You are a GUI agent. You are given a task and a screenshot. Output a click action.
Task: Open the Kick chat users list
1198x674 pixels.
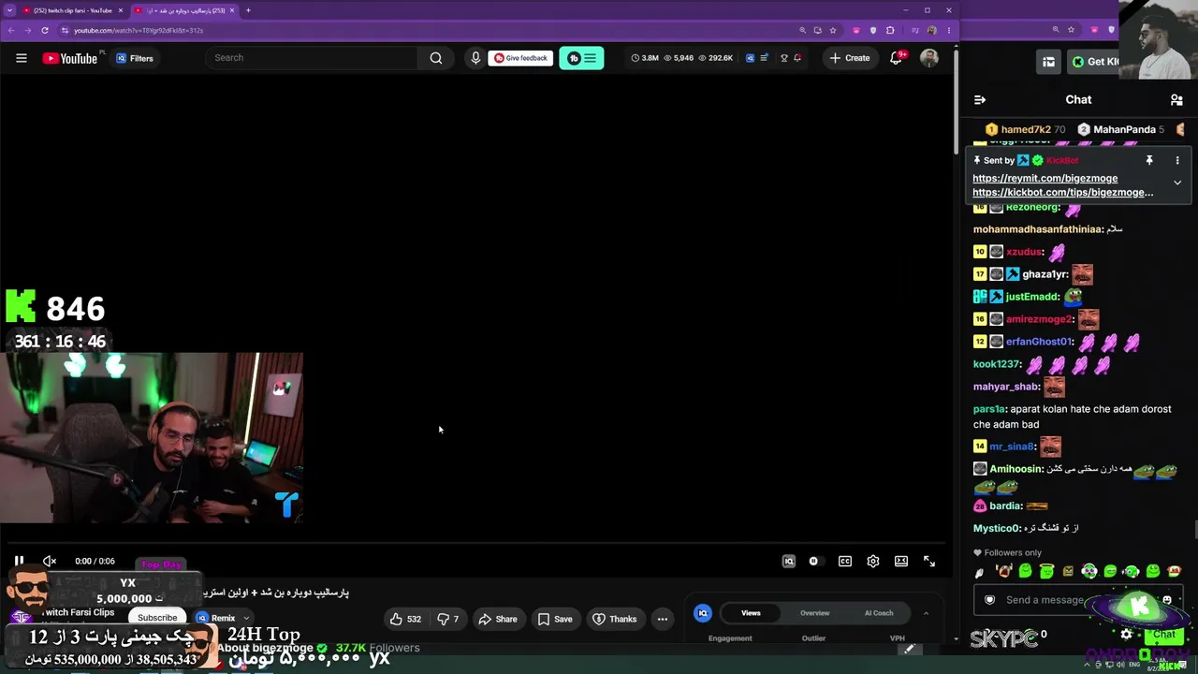coord(1176,99)
